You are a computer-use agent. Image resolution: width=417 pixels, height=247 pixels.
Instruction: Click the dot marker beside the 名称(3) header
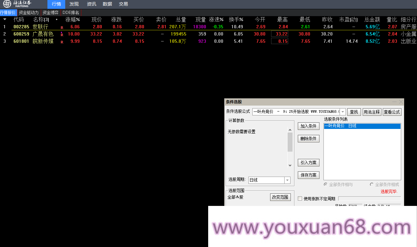click(x=56, y=20)
